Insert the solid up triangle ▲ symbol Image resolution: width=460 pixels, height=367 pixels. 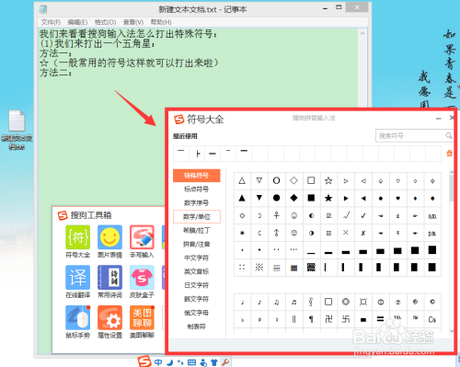[x=242, y=198]
